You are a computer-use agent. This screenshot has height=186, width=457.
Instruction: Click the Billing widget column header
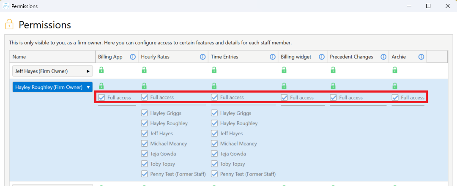pos(303,57)
